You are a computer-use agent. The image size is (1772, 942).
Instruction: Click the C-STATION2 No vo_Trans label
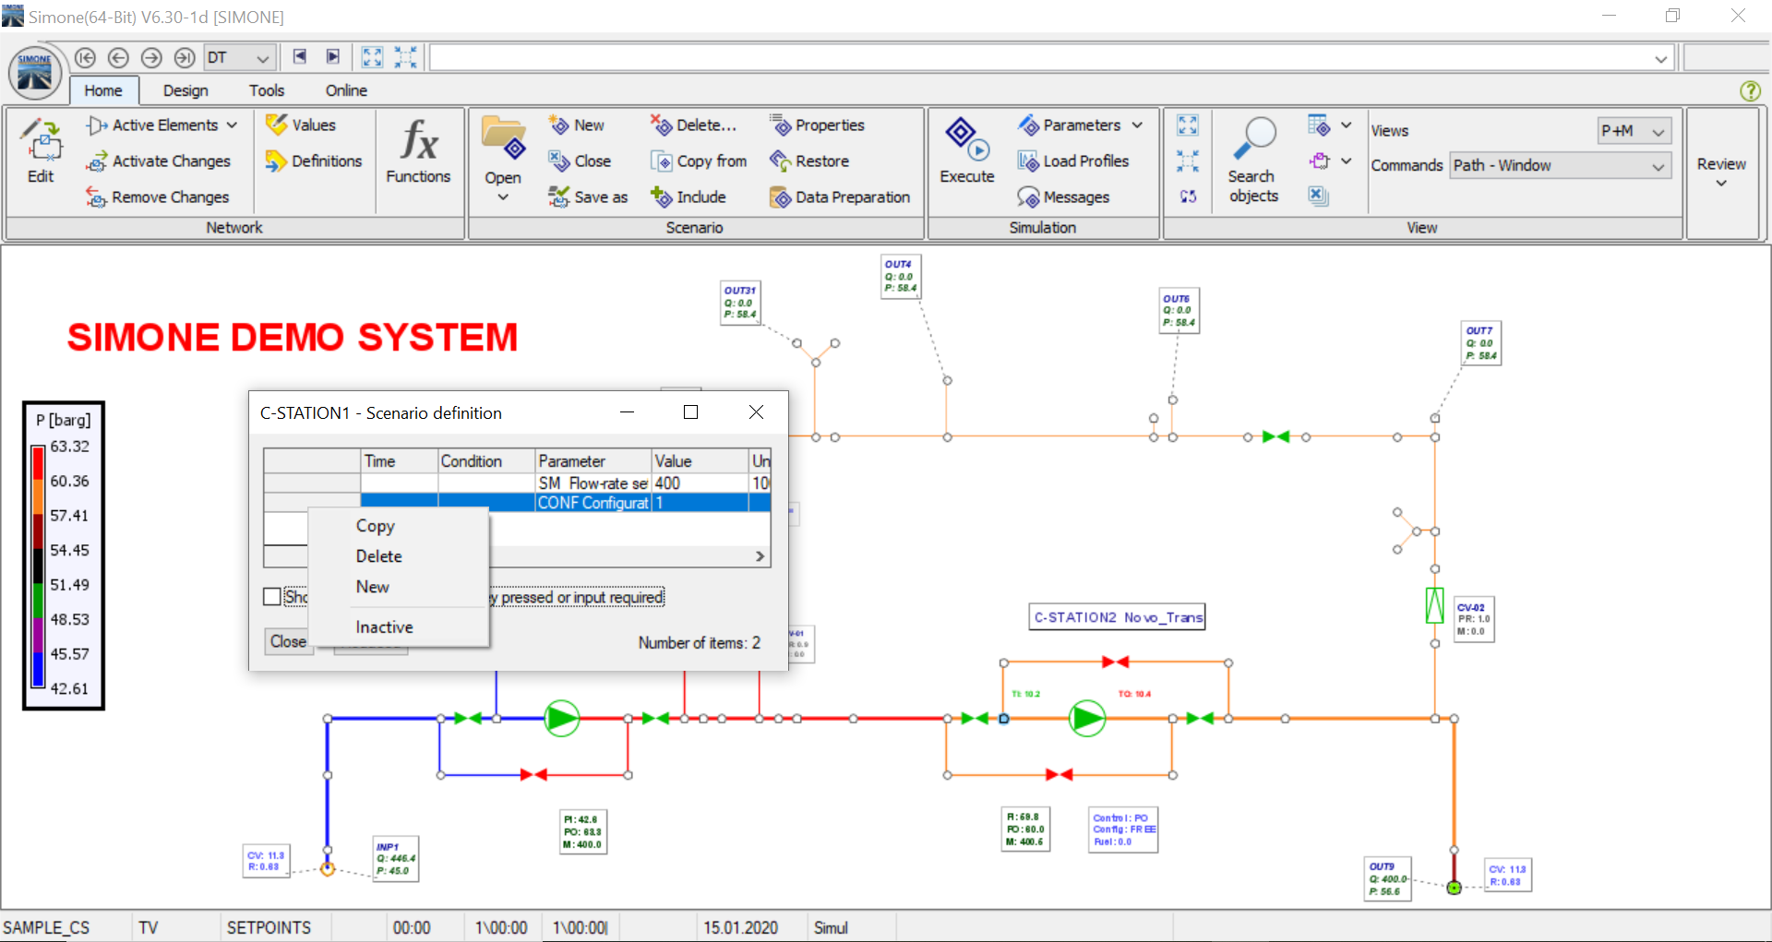pos(1118,617)
